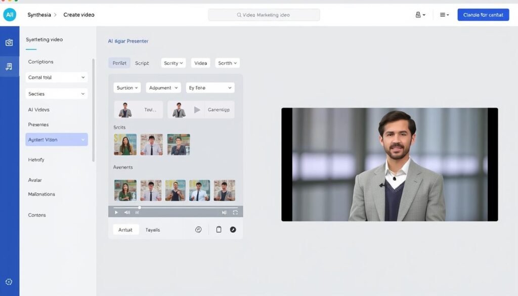
Task: Select the dark pen icon at bottom right
Action: tap(233, 229)
